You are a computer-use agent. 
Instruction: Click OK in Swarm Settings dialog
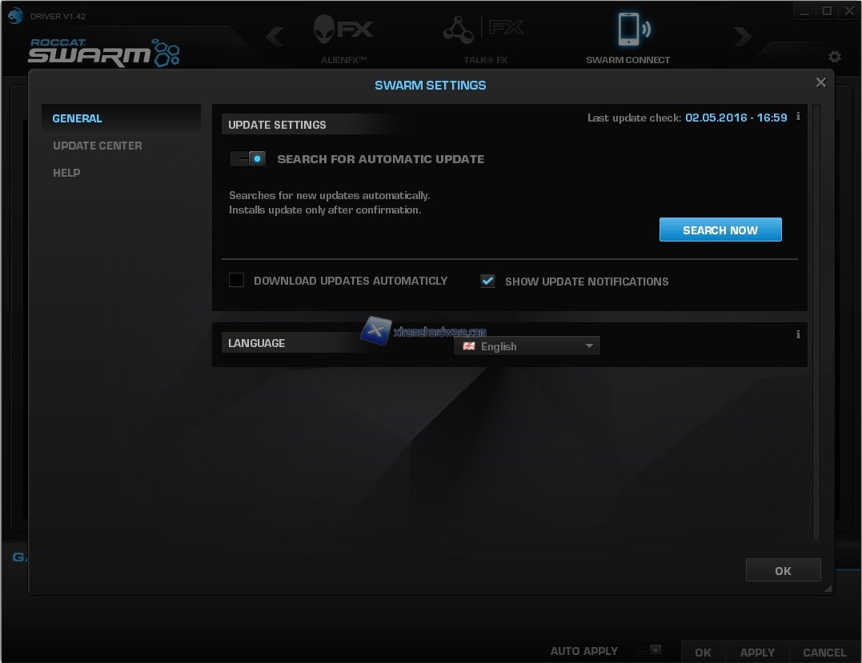coord(783,570)
